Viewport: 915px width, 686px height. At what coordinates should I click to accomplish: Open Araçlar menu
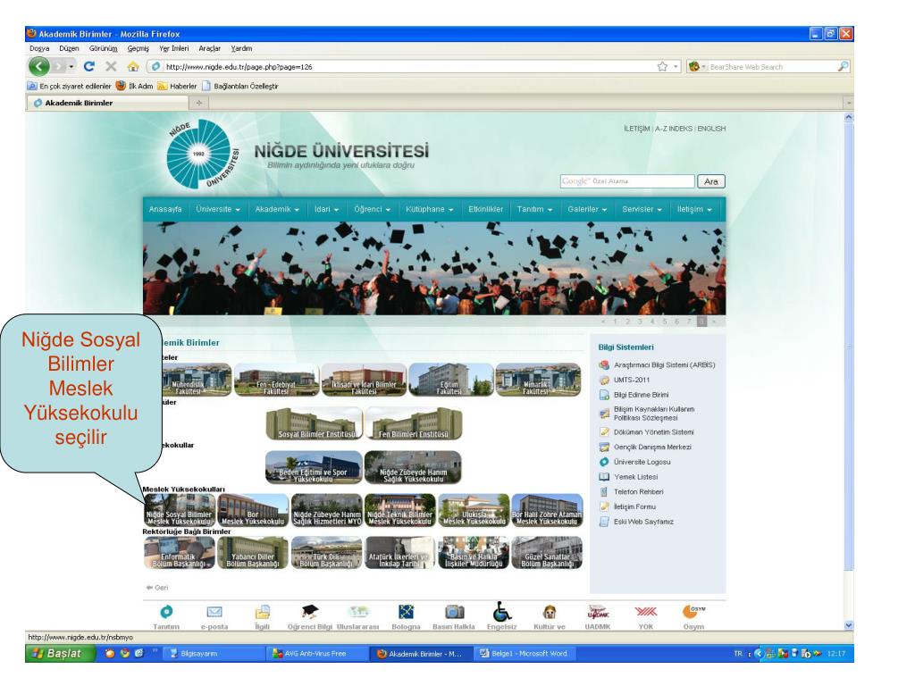click(209, 48)
